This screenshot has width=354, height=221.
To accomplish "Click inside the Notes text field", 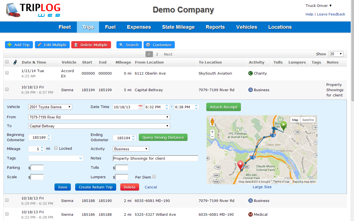I will pyautogui.click(x=155, y=158).
